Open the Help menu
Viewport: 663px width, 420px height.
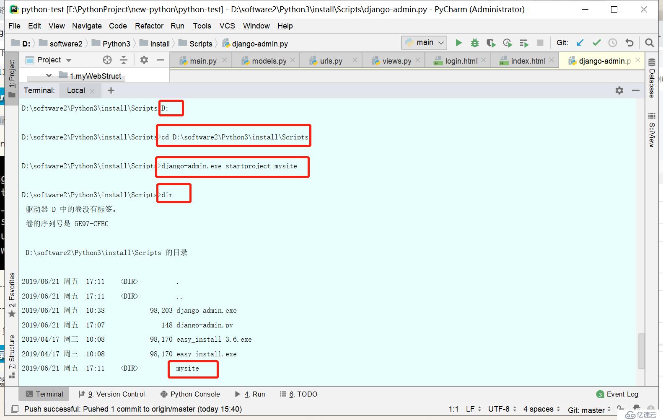click(285, 26)
